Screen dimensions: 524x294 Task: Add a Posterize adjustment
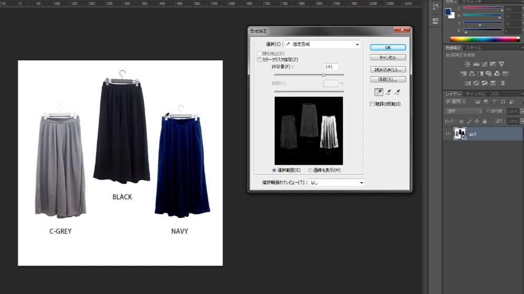[476, 83]
